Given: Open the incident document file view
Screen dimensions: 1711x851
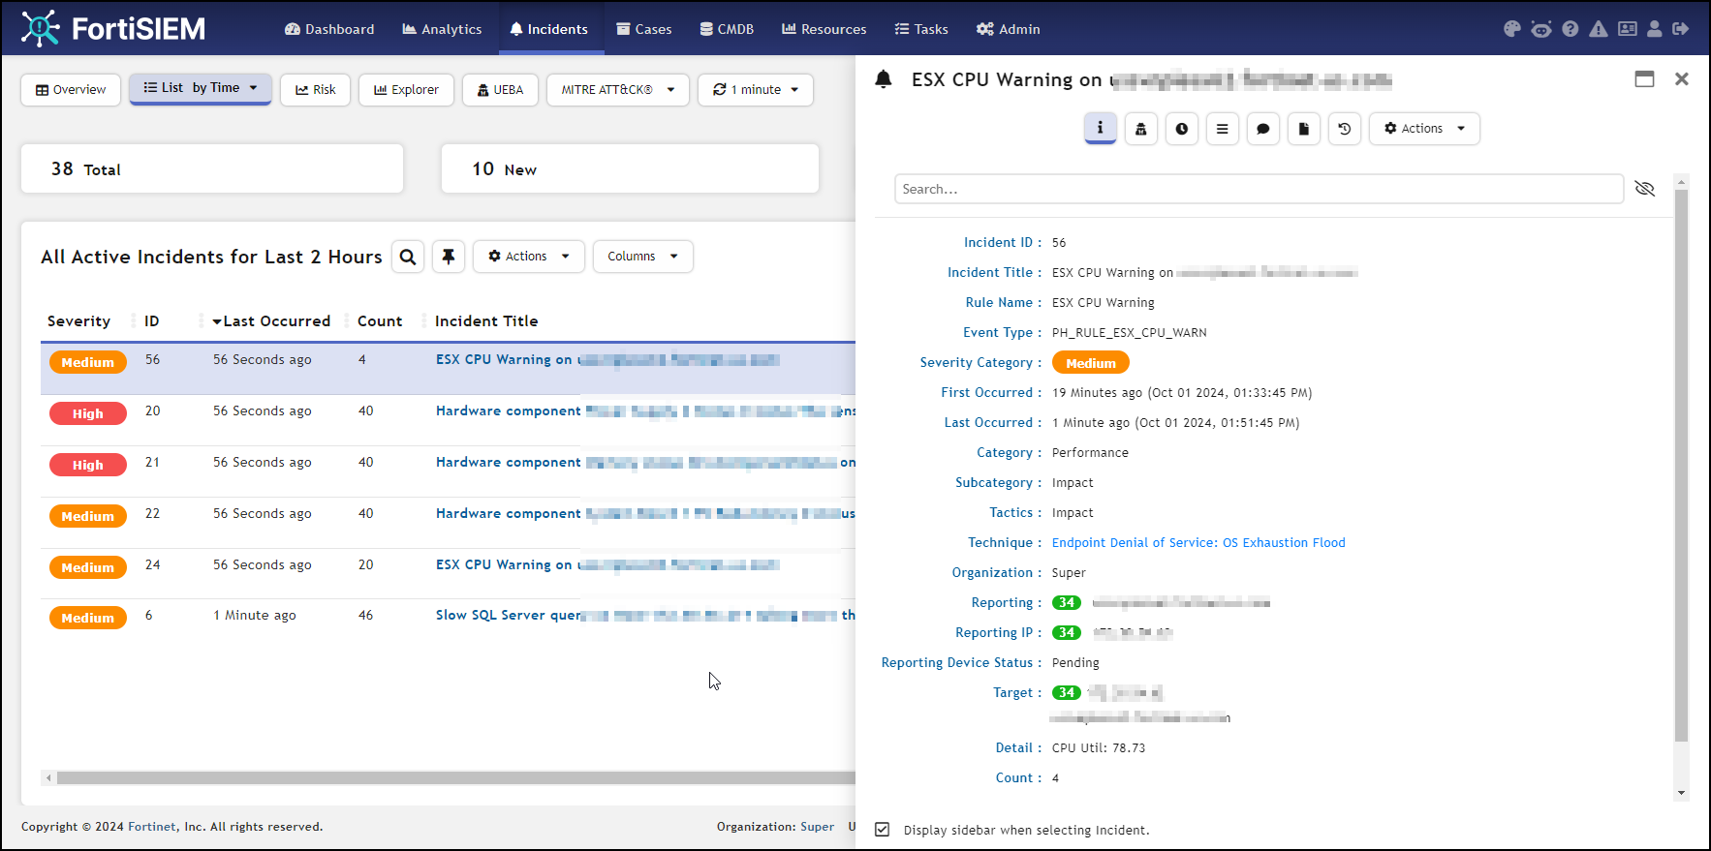Looking at the screenshot, I should coord(1304,129).
